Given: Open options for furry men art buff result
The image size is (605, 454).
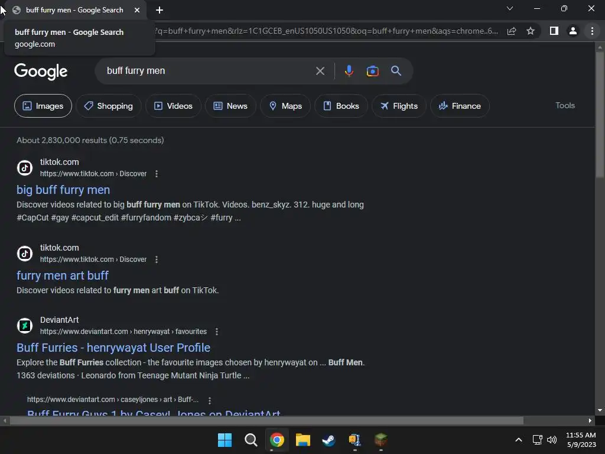Looking at the screenshot, I should coord(156,260).
